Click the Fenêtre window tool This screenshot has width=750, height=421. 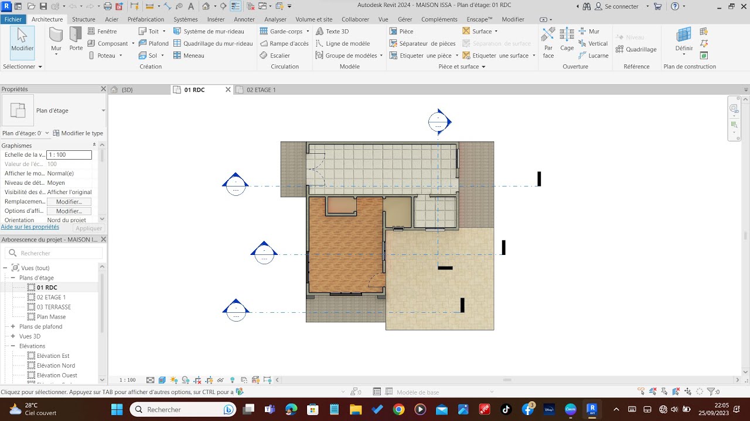click(102, 31)
